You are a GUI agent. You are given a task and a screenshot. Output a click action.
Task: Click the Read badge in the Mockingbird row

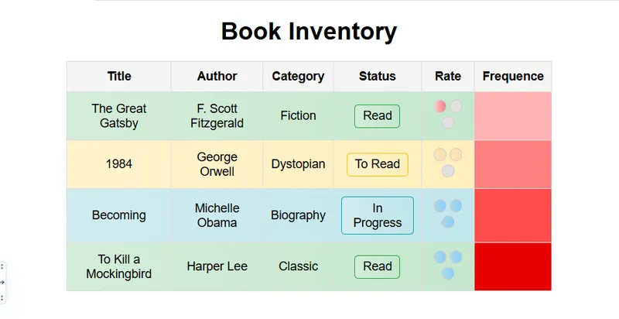click(x=377, y=266)
